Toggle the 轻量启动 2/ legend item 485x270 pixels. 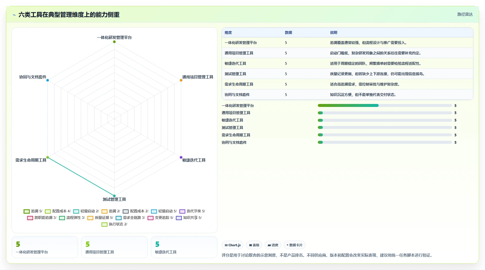tap(86, 211)
